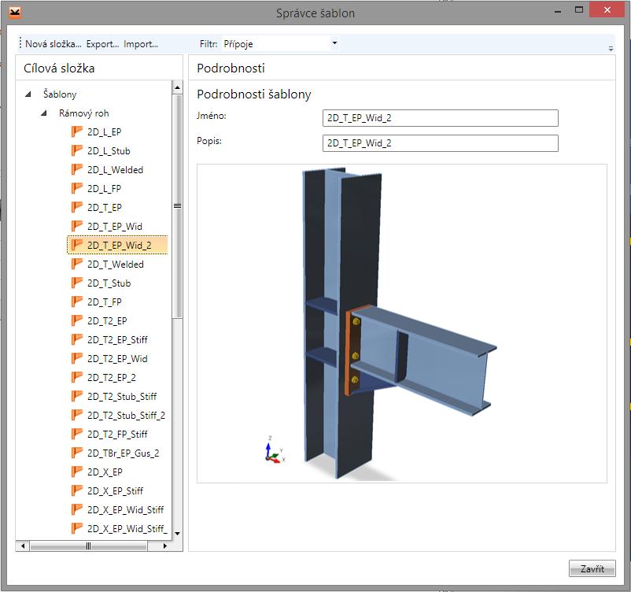
Task: Click the flag icon beside 2D_T2_EP_2
Action: [76, 377]
